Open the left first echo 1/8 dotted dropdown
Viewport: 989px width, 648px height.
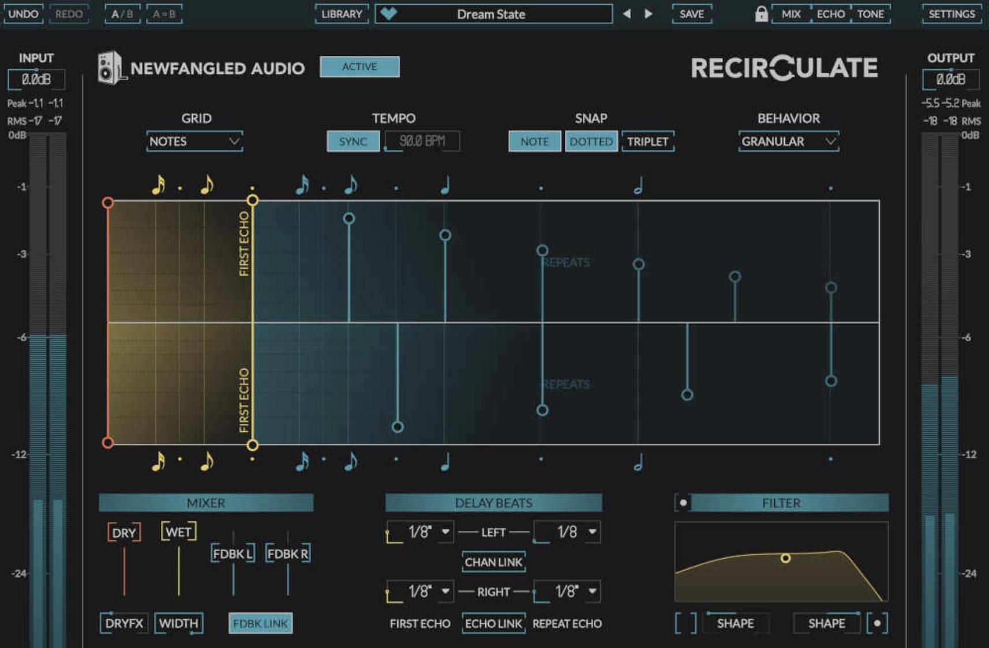(x=419, y=532)
